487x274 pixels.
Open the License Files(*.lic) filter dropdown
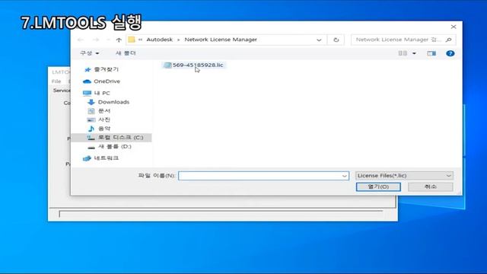(x=404, y=176)
